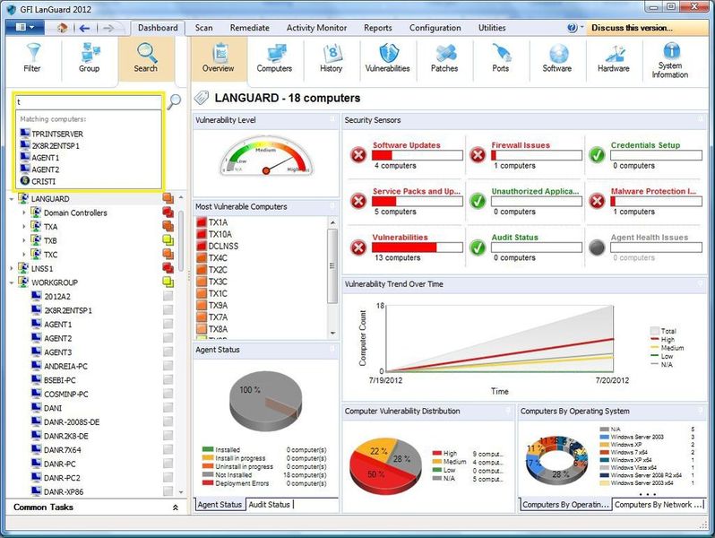Expand the TXB tree node
The image size is (715, 538).
pyautogui.click(x=24, y=241)
